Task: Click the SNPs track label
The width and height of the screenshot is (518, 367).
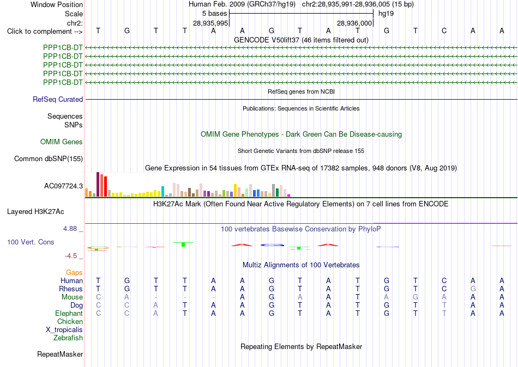Action: click(74, 125)
